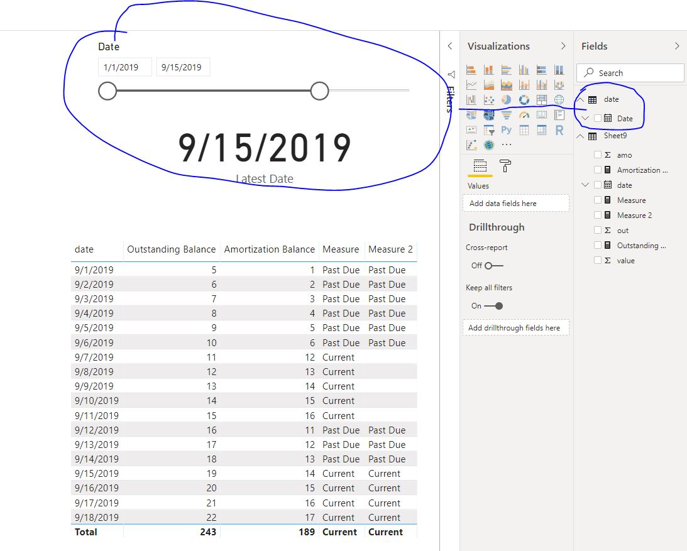Check the amo field checkbox
This screenshot has width=687, height=551.
coord(598,155)
